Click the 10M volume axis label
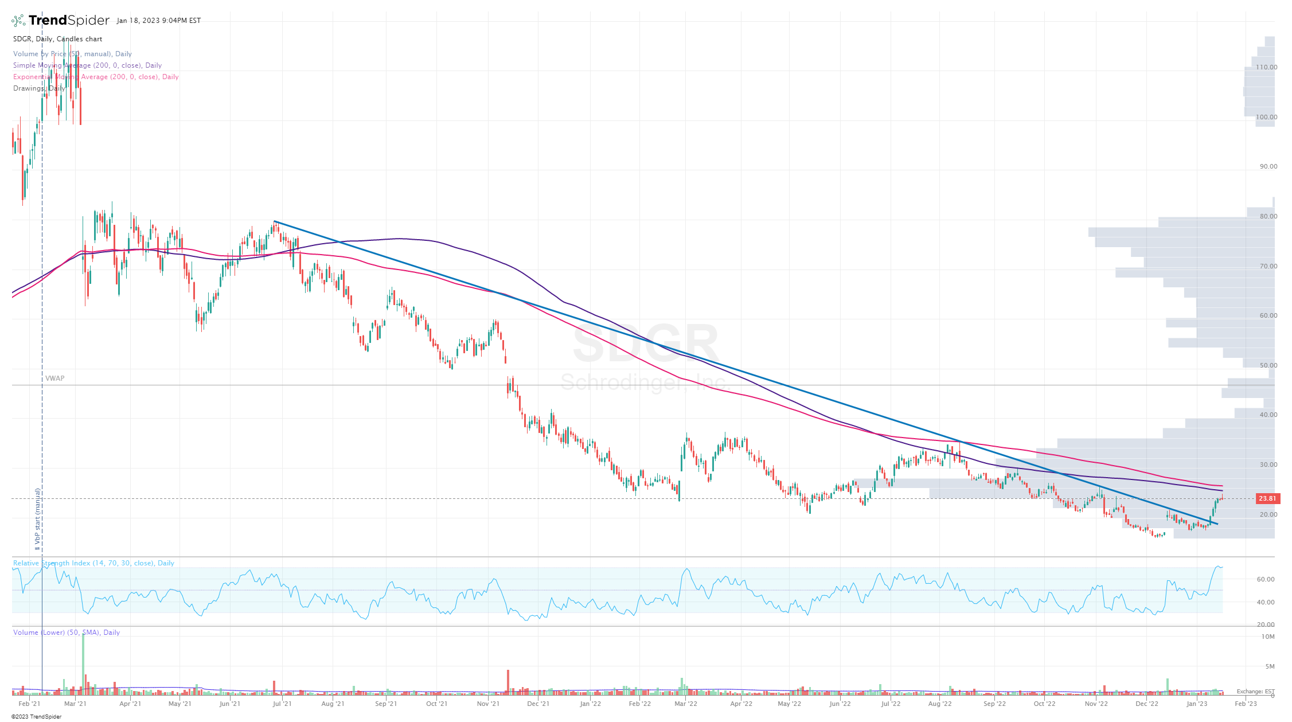The height and width of the screenshot is (722, 1292). pyautogui.click(x=1268, y=637)
